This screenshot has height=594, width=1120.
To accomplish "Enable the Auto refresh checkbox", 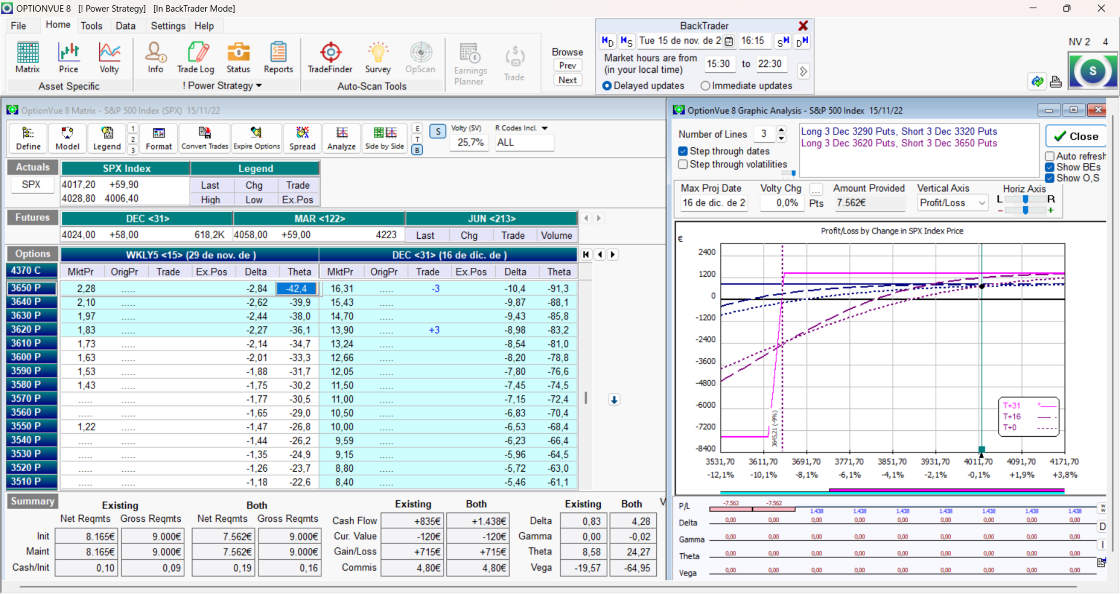I will click(1049, 156).
